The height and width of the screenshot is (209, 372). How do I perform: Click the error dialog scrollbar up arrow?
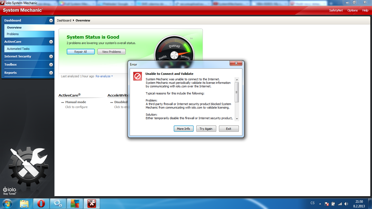tap(237, 80)
